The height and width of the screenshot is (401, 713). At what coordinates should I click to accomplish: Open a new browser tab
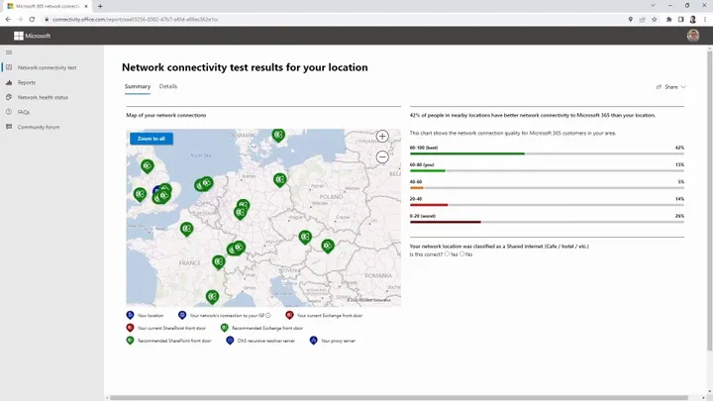(x=100, y=6)
